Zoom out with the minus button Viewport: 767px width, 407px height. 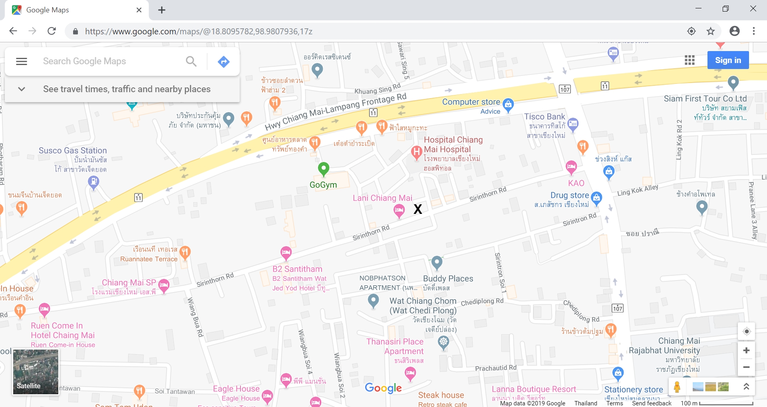click(x=746, y=367)
